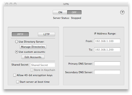132x95 pixels.
Task: Open Manage Directories
Action: tap(33, 47)
